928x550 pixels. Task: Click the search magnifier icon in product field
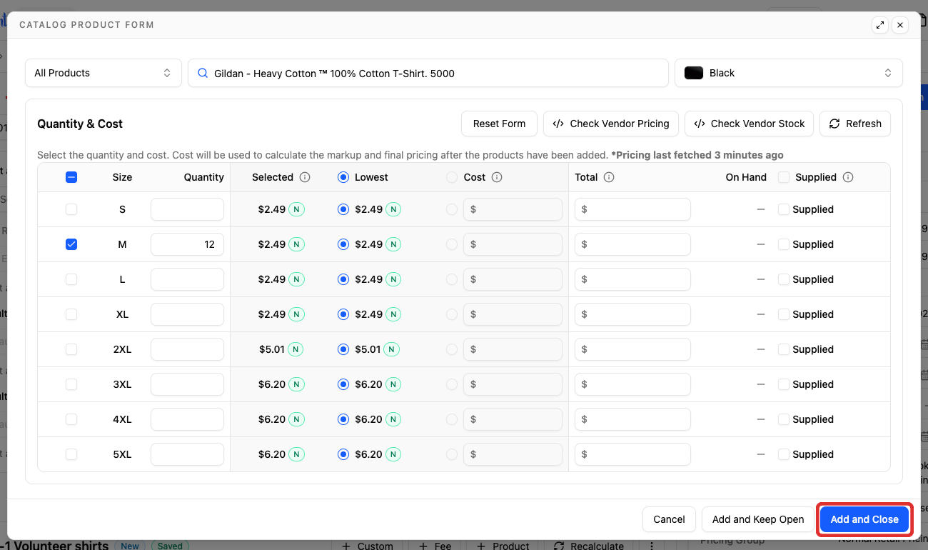pos(203,73)
